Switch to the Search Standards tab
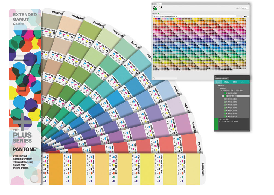This screenshot has width=274, height=195. (227, 82)
